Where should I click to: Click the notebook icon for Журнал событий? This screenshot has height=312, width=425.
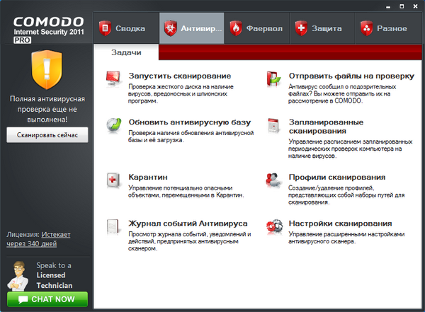[113, 226]
